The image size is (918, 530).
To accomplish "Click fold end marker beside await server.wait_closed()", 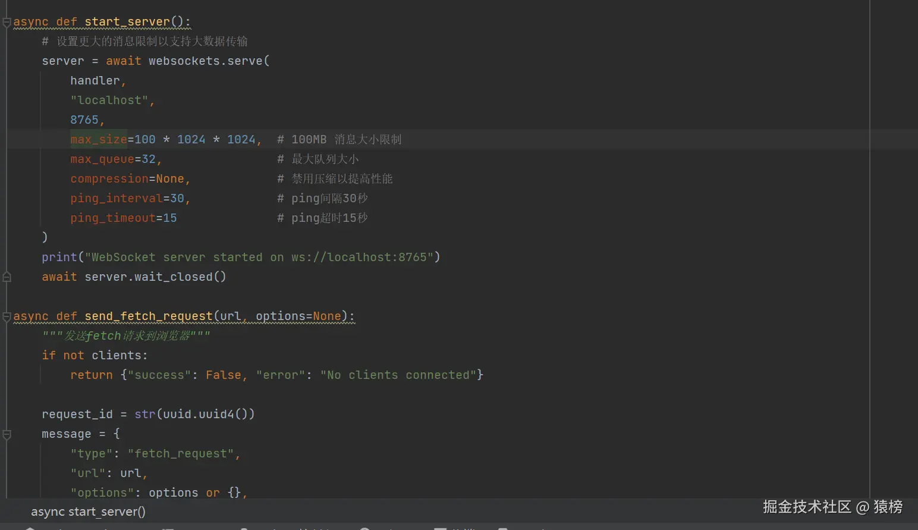I will [x=7, y=277].
